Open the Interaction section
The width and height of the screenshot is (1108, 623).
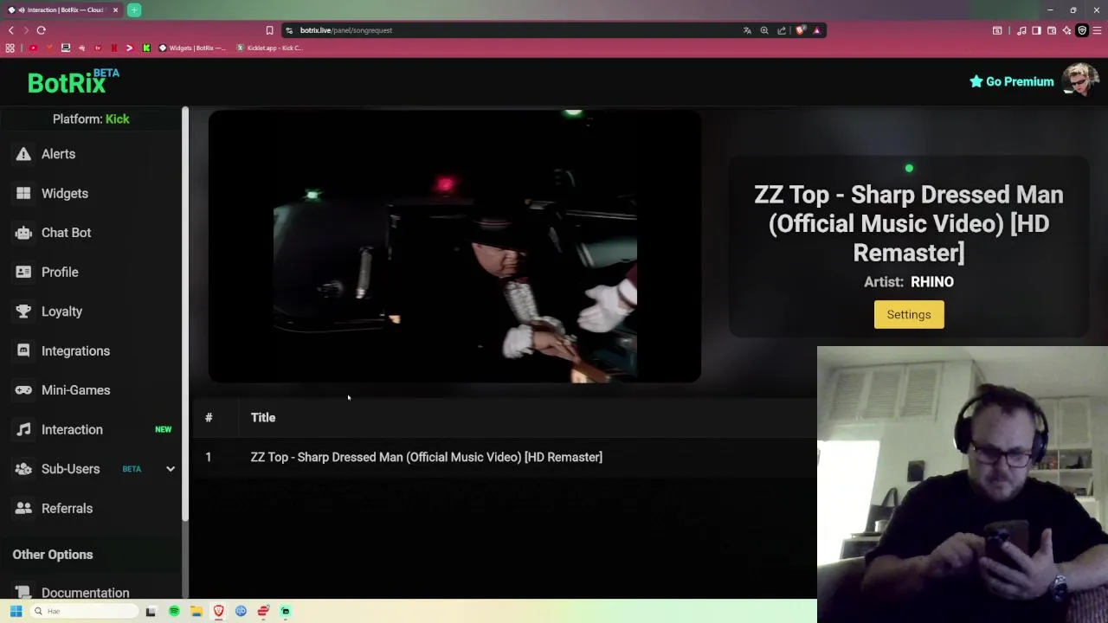pyautogui.click(x=72, y=429)
